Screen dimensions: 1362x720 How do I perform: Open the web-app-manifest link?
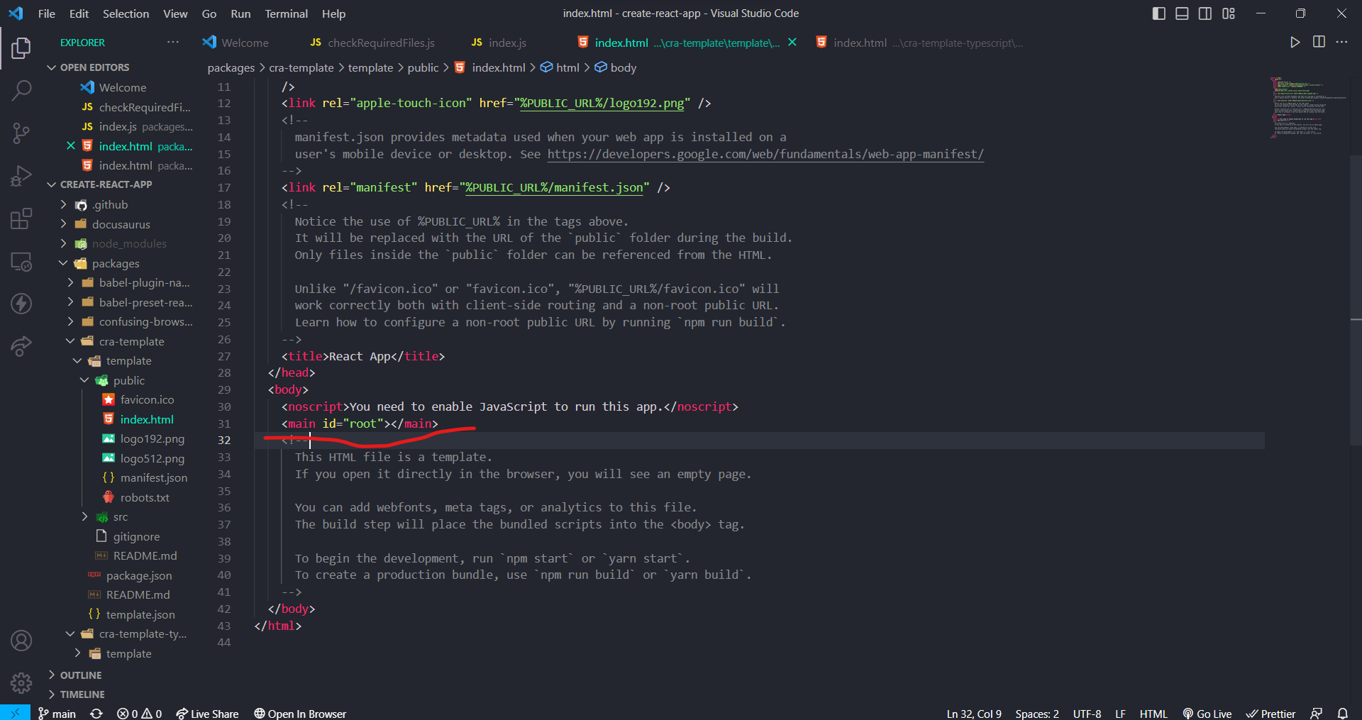[765, 154]
